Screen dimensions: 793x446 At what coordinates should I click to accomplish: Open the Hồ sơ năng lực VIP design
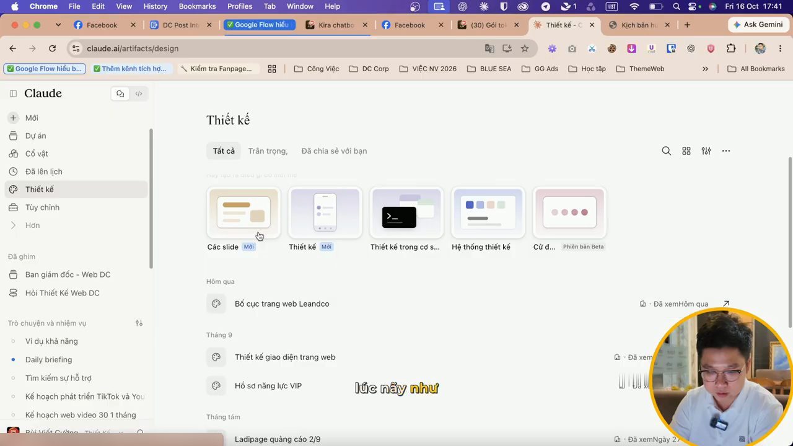pos(268,385)
